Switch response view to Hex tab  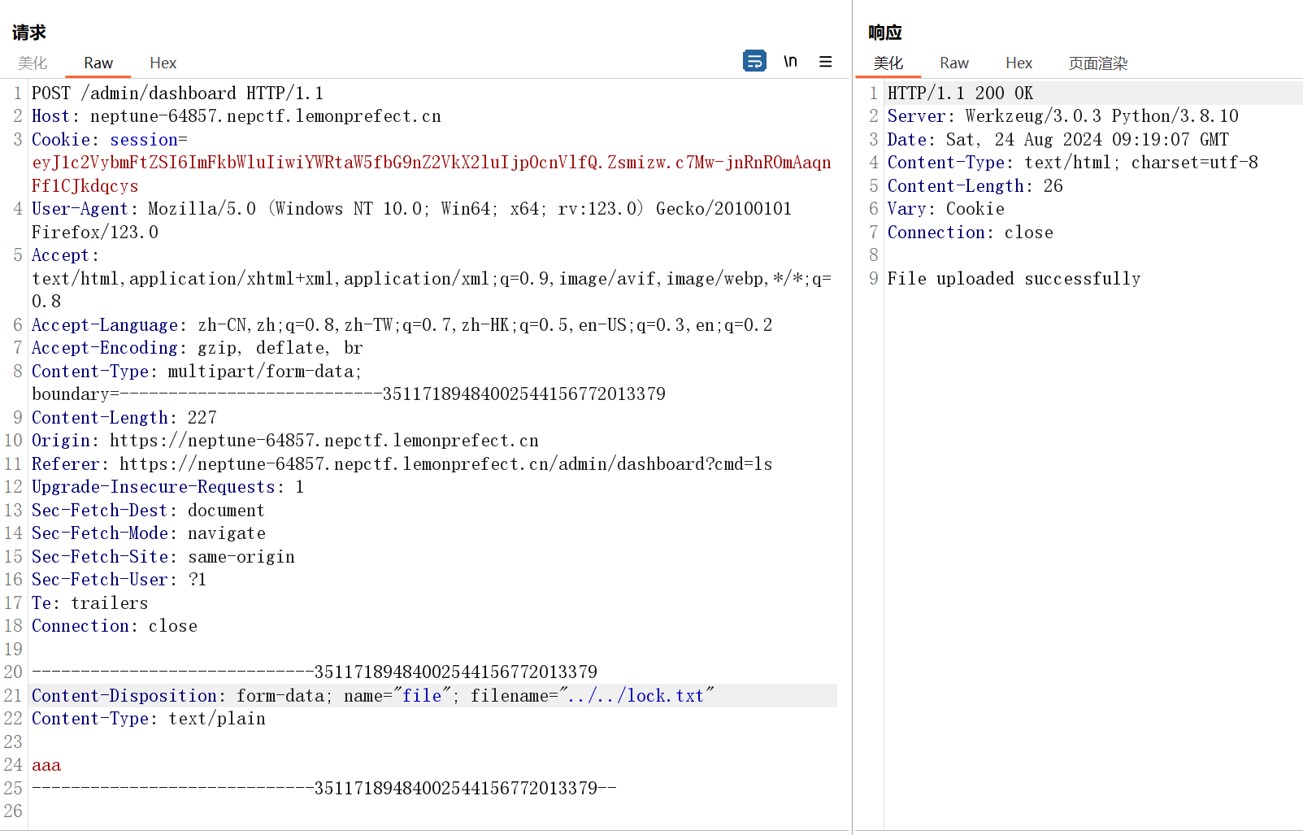[x=1019, y=63]
